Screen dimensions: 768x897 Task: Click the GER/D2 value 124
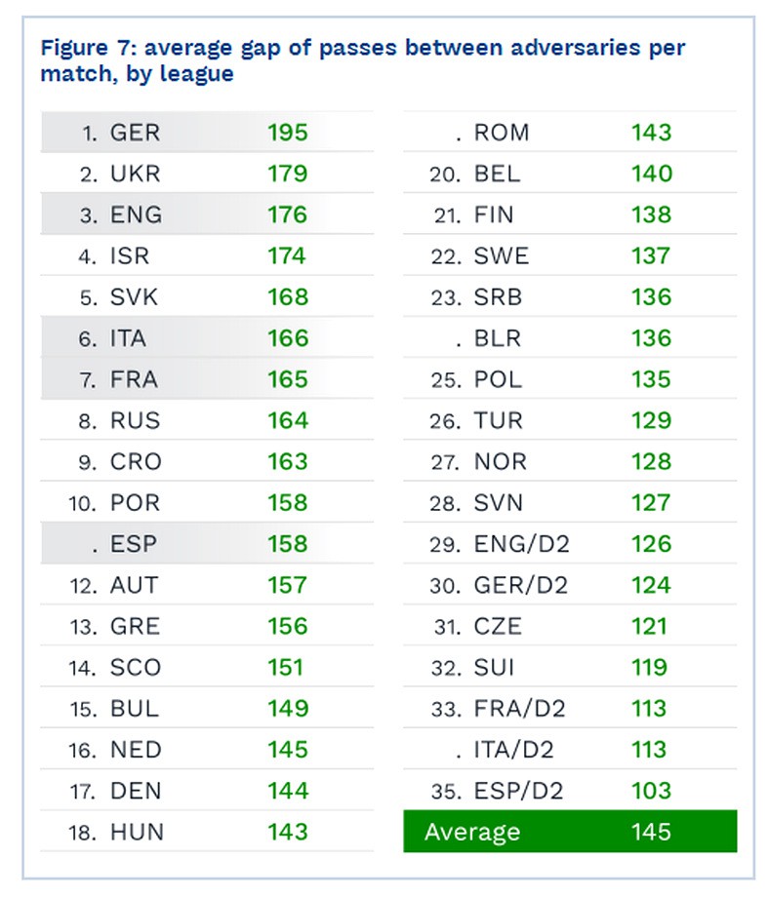651,585
